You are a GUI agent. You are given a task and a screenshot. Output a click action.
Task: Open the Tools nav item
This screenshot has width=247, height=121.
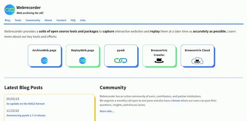pos(18,20)
